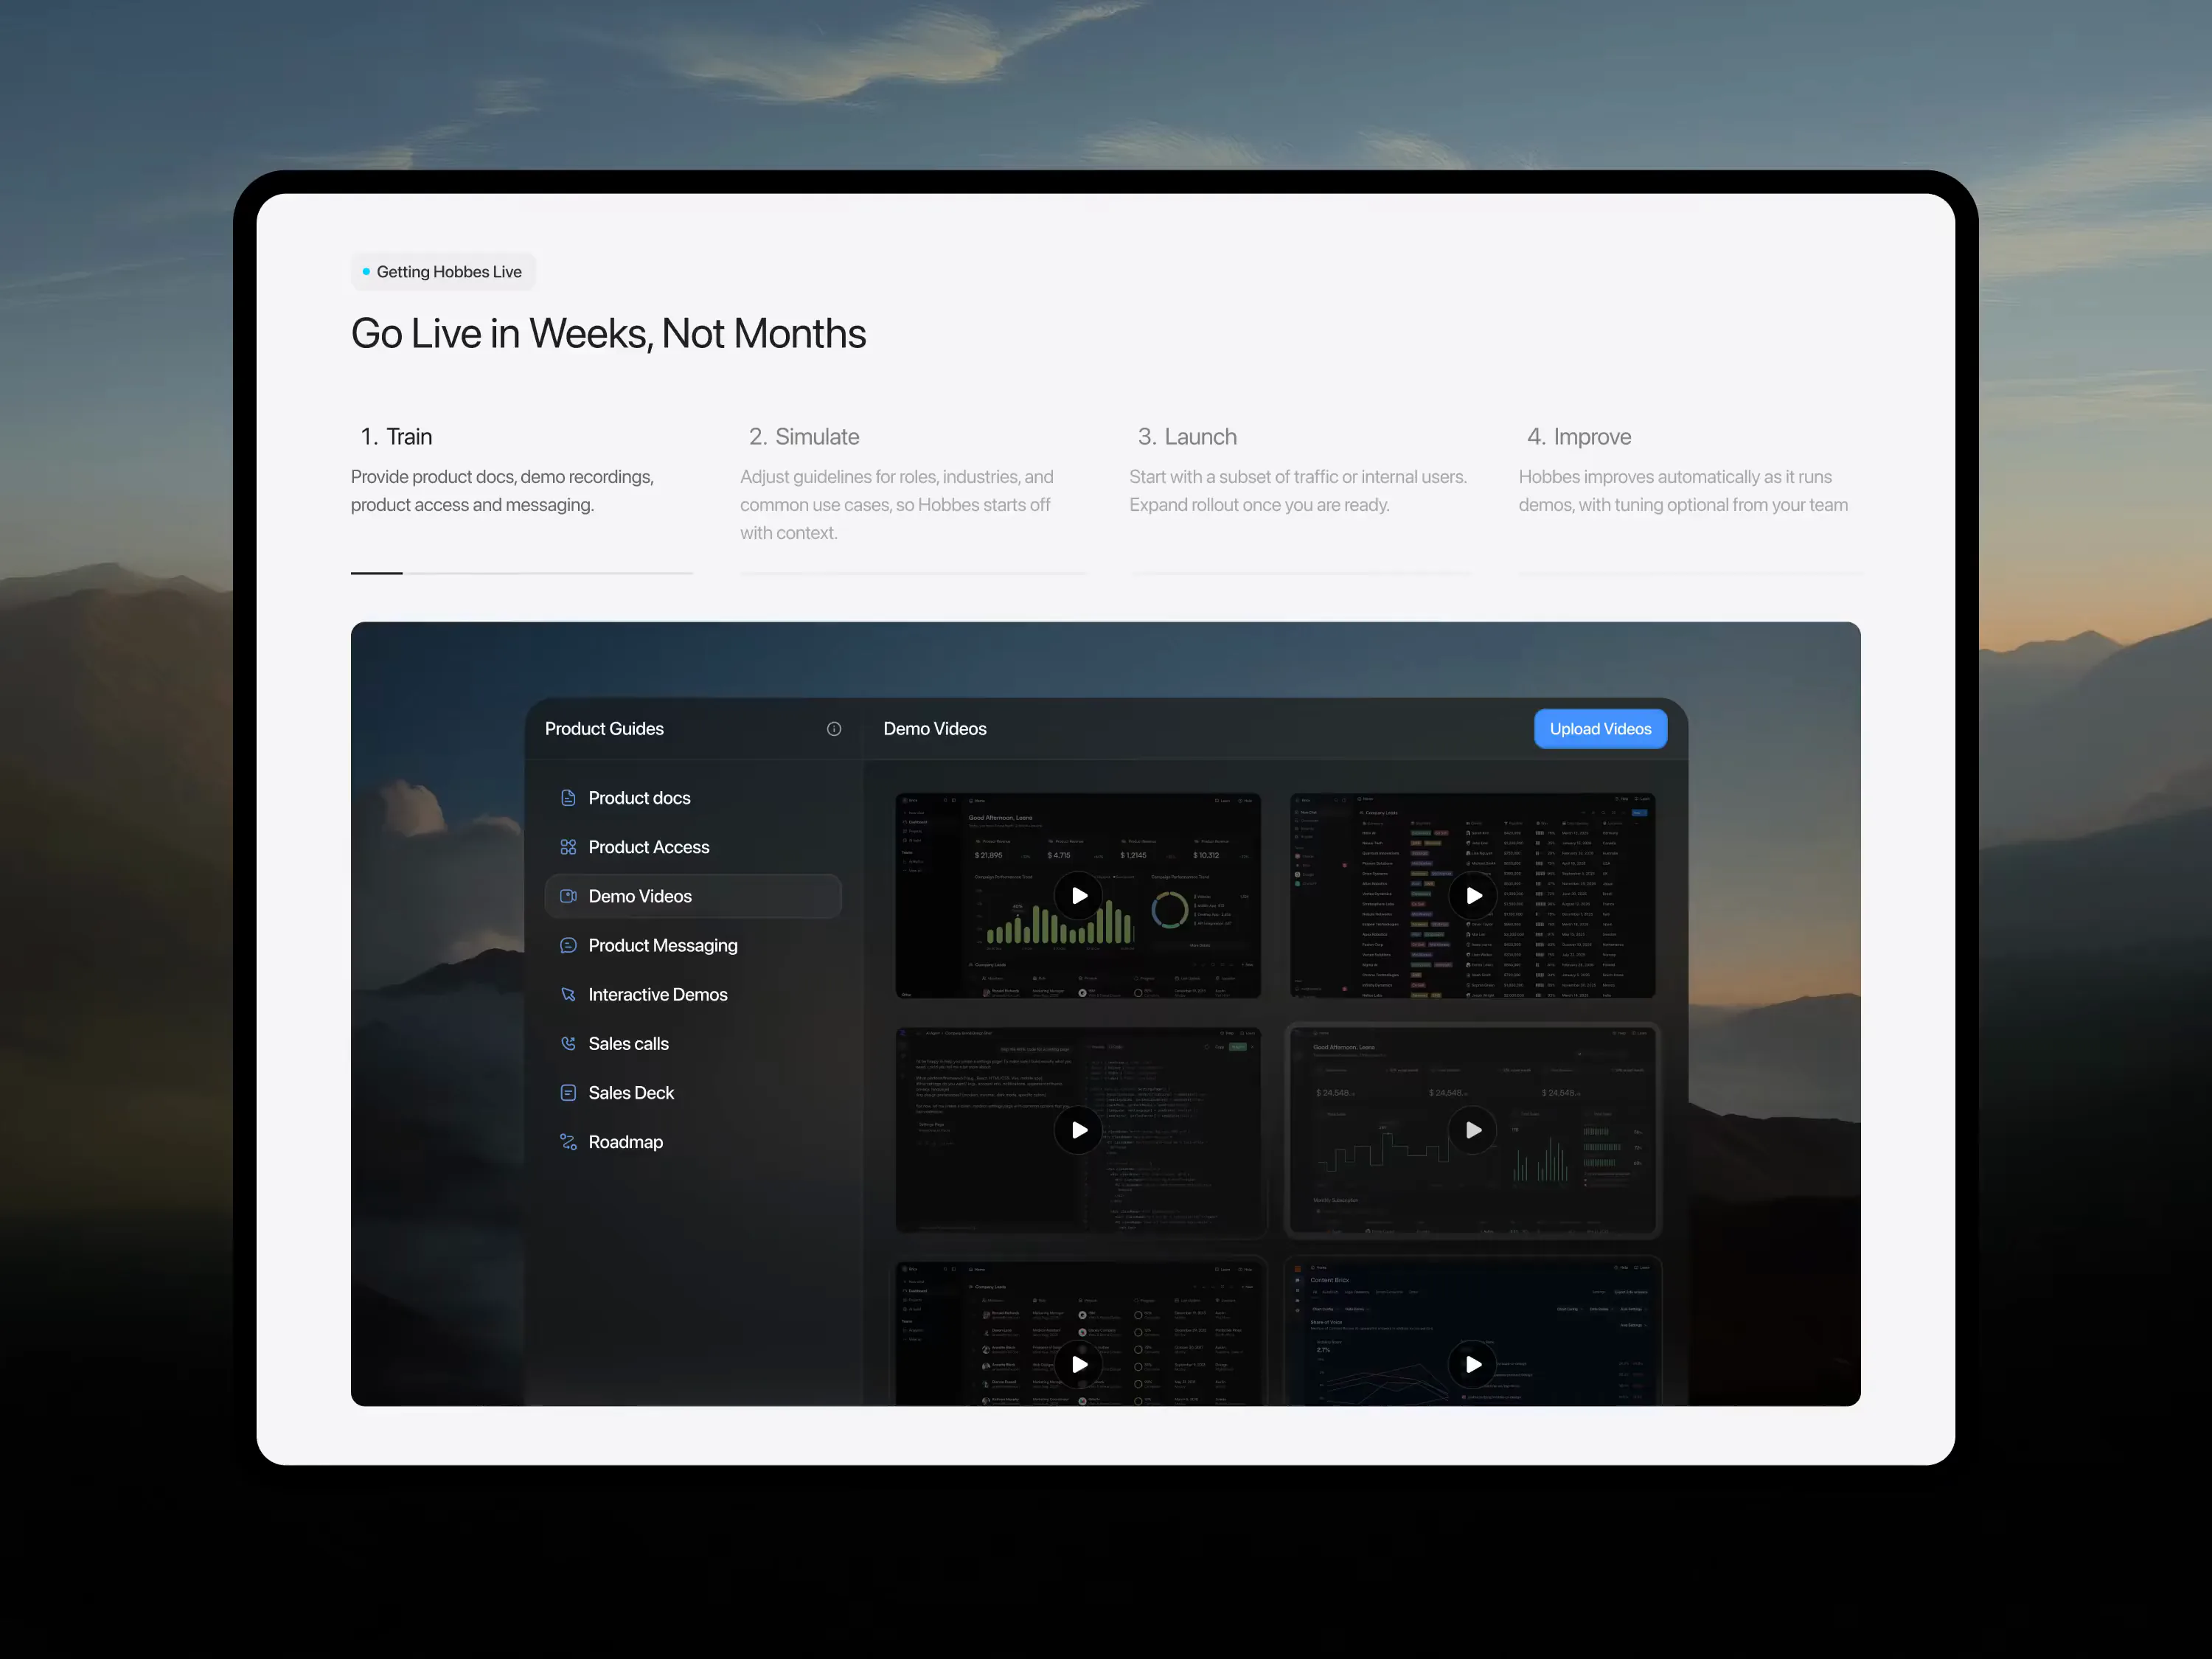Click the Demo Videos panel heading
This screenshot has width=2212, height=1659.
935,729
